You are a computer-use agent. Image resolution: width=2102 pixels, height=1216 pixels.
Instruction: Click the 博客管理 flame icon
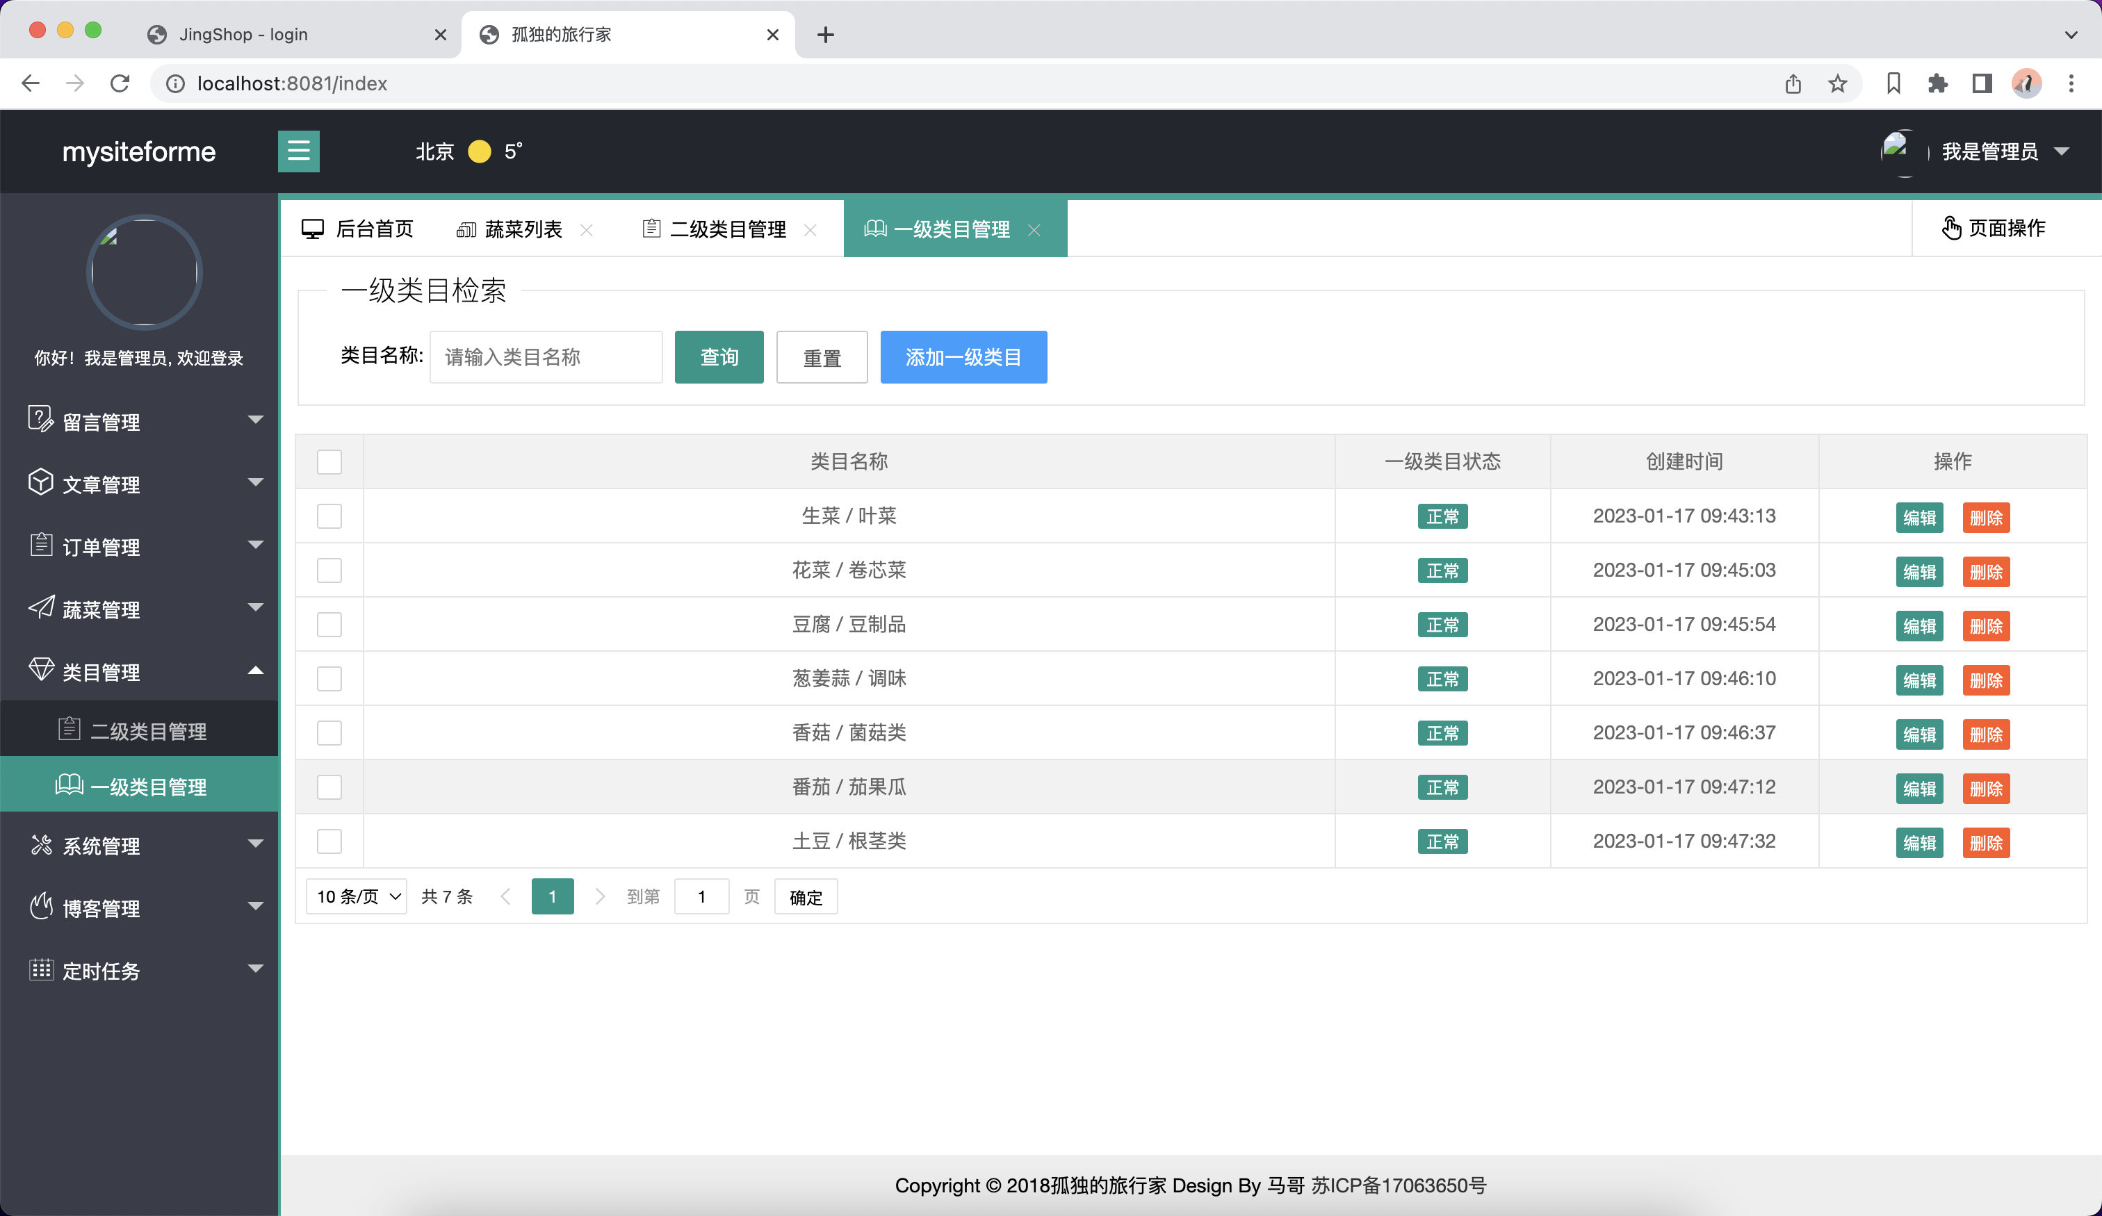(40, 905)
